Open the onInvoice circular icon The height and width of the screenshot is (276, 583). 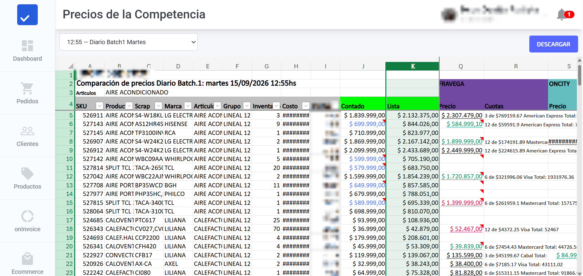tap(27, 216)
